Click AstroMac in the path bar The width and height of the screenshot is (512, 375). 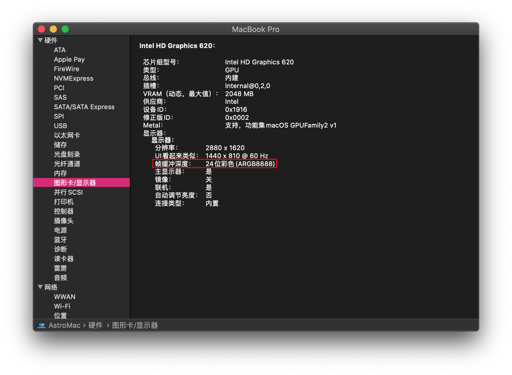[64, 325]
